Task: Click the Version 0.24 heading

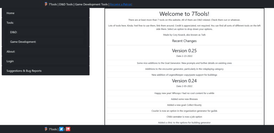Action: click(x=184, y=81)
